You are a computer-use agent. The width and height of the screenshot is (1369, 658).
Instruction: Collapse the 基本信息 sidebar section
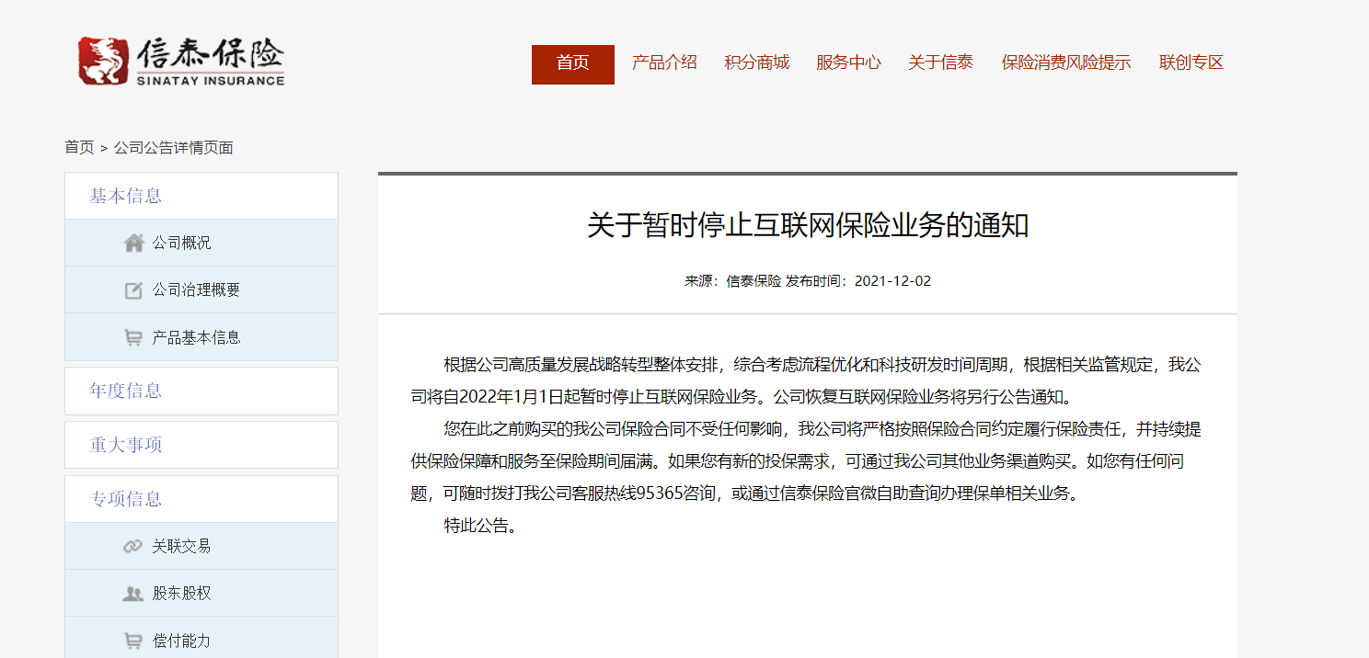201,196
